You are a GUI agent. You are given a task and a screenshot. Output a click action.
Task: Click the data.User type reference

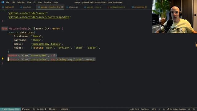click(27, 32)
